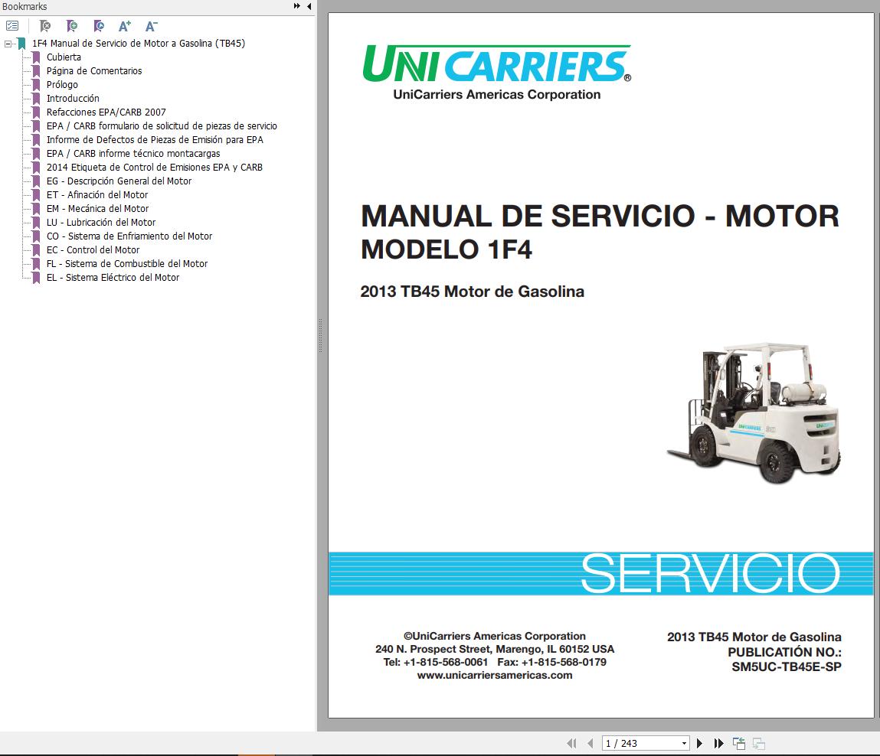
Task: Collapse the root manual bookmark tree
Action: [6, 44]
